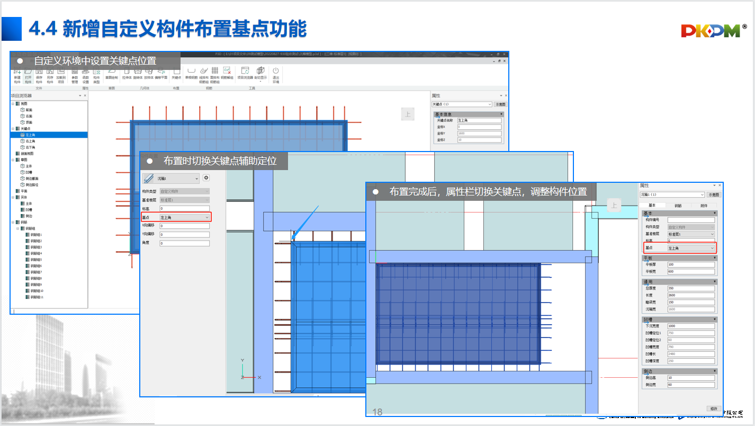Click the 新建构件 toolbar icon
The height and width of the screenshot is (426, 755).
(17, 74)
